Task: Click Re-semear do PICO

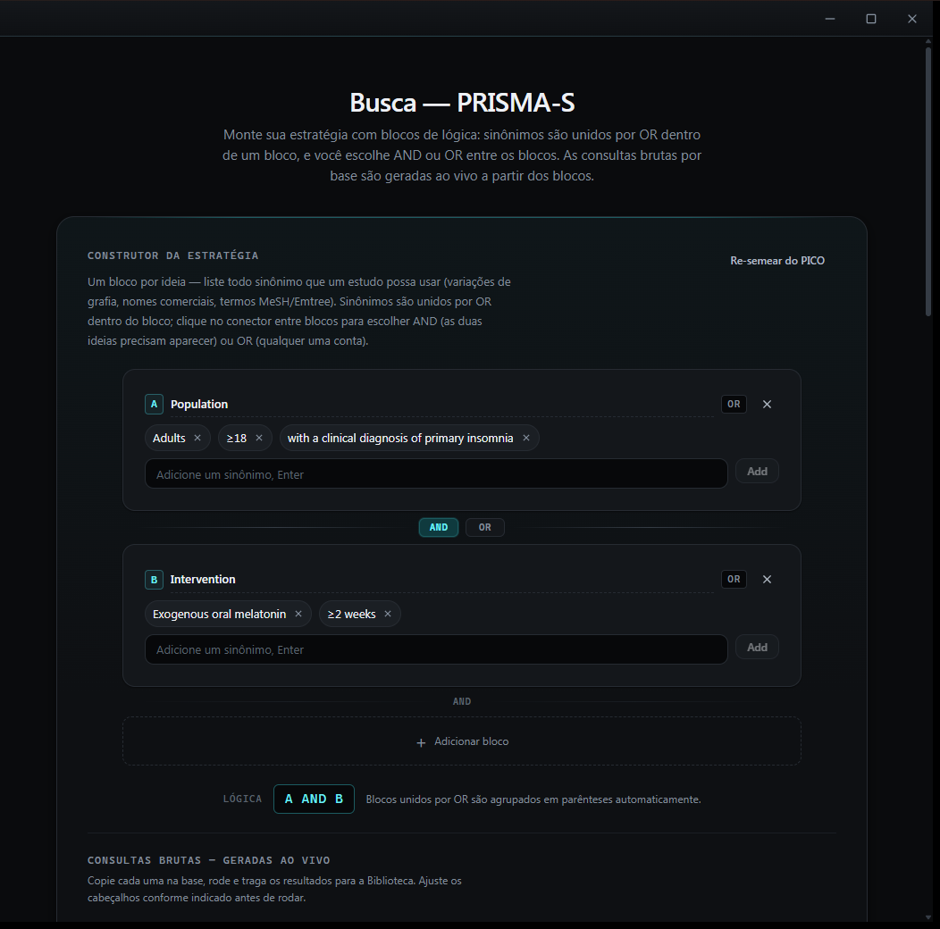Action: 777,261
